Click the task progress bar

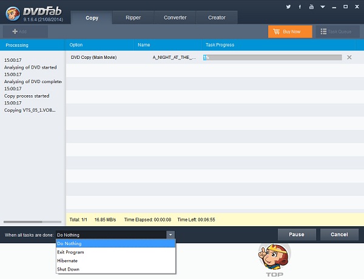click(x=272, y=58)
